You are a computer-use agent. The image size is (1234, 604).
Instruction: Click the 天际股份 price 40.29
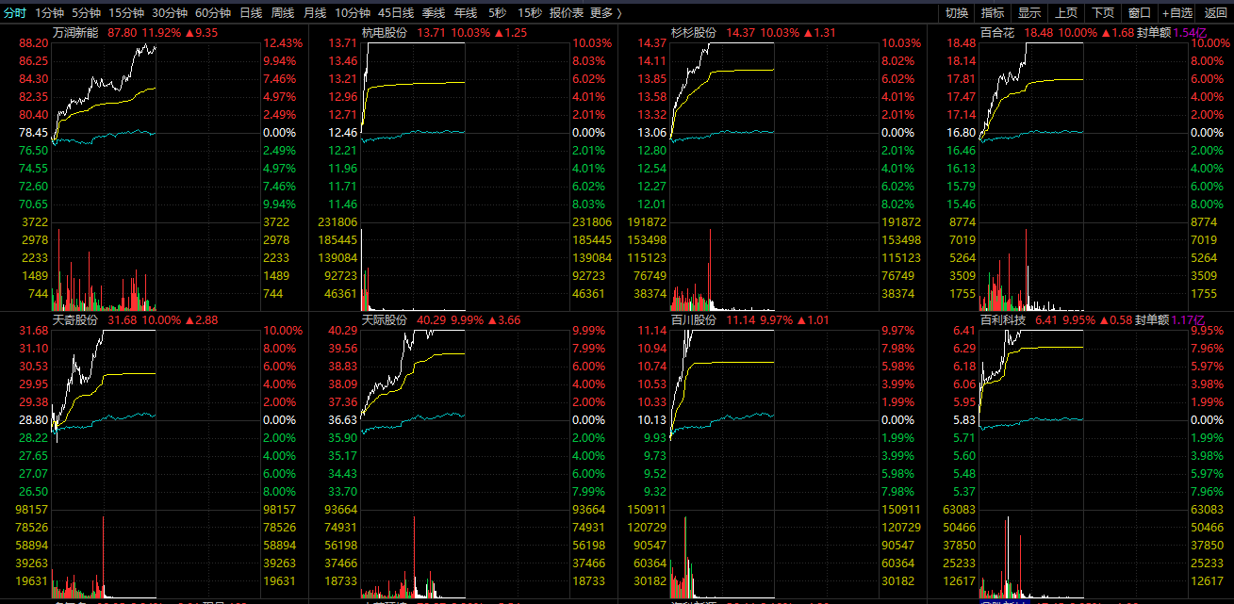point(432,320)
